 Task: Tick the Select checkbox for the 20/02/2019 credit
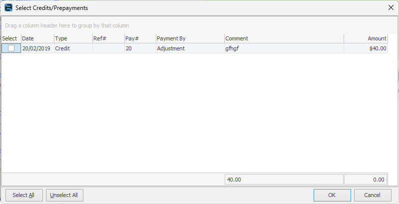11,48
